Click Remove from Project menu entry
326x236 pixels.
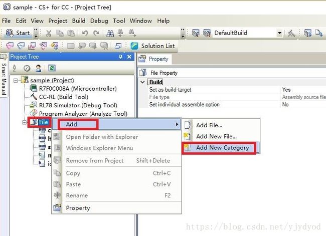pos(116,160)
